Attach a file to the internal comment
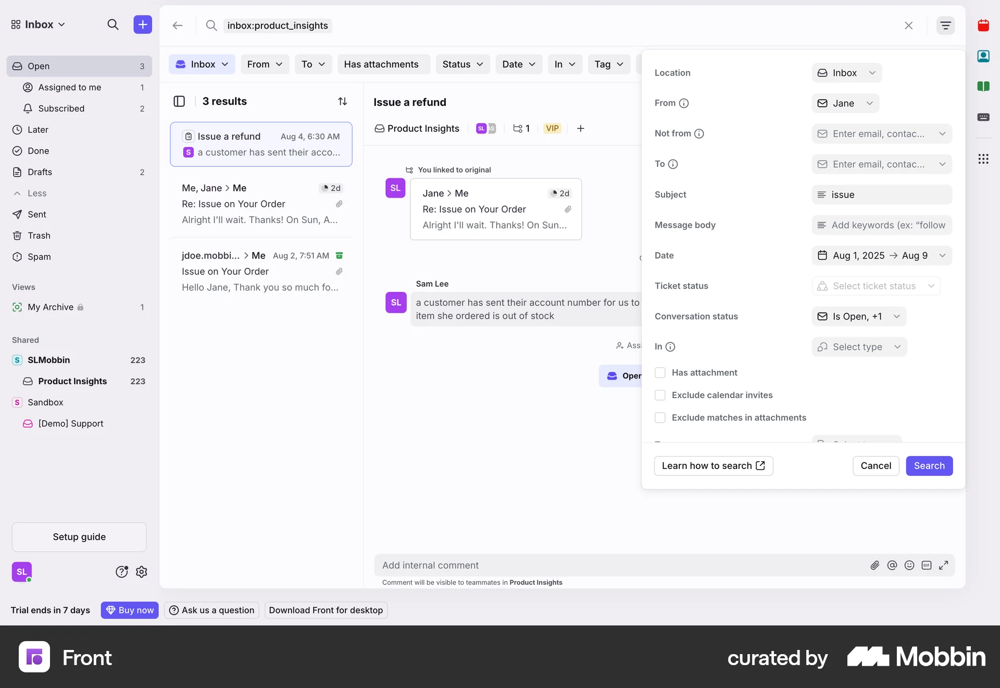 click(874, 565)
